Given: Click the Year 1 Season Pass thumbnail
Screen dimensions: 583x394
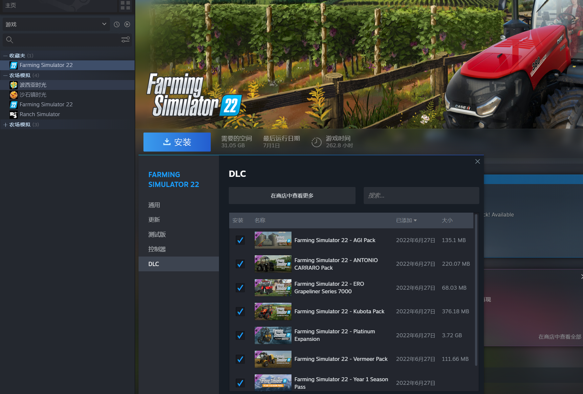Looking at the screenshot, I should [273, 383].
